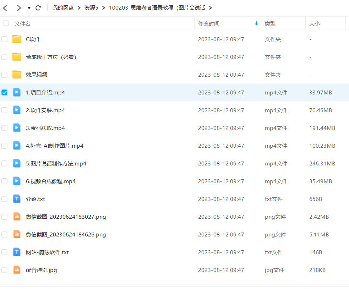Check the box for 5.图片说话制作方法.mp4
Screen dimensions: 349x289
pyautogui.click(x=5, y=163)
